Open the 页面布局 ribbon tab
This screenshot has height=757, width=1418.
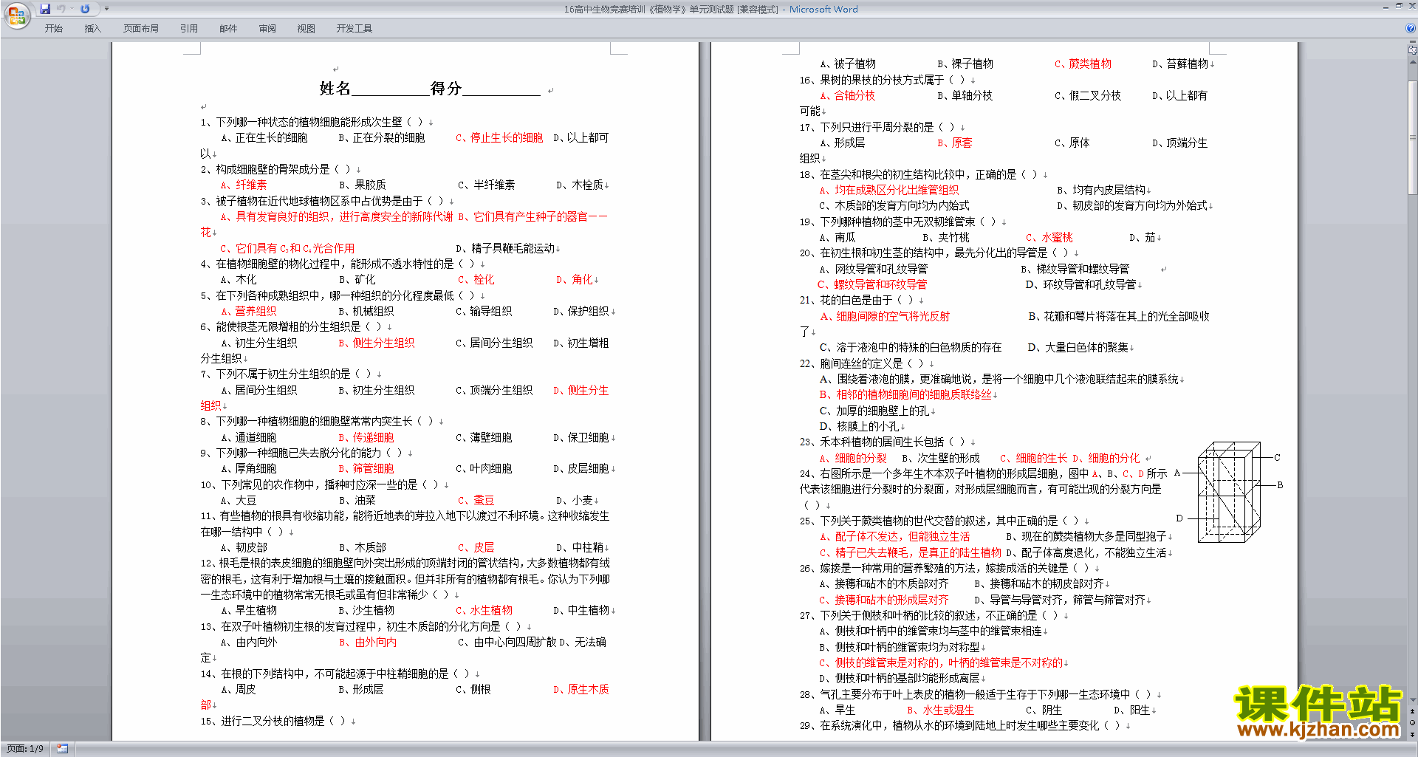coord(140,29)
